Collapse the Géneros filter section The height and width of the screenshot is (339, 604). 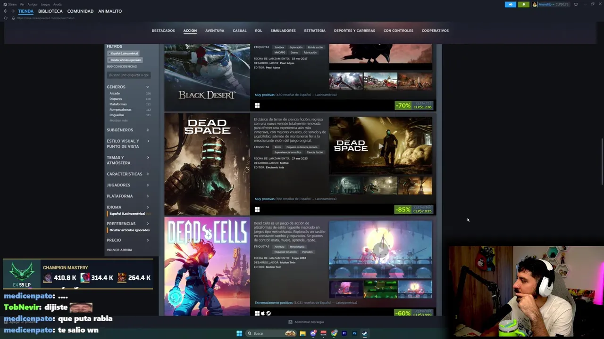coord(128,87)
